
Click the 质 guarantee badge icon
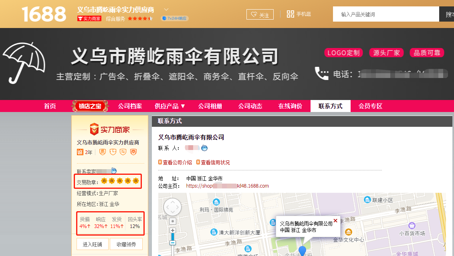coord(103,152)
